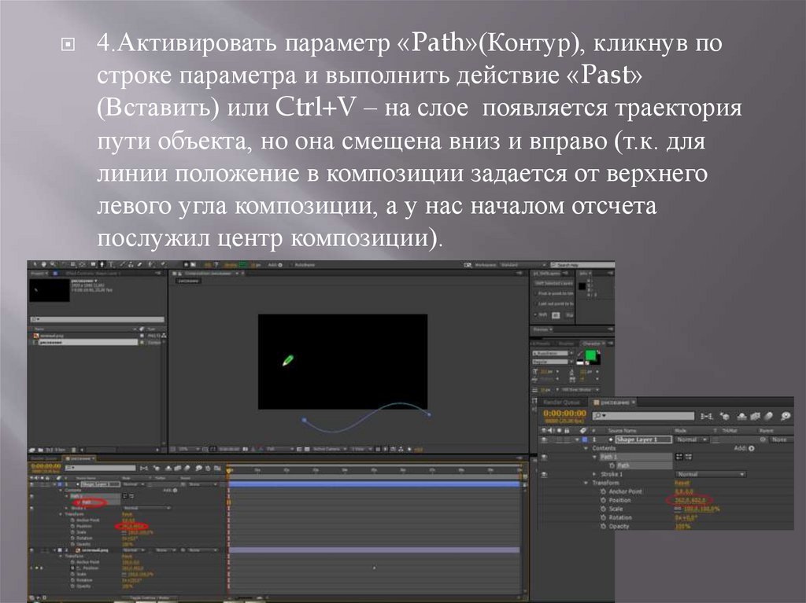This screenshot has width=806, height=603.
Task: Expand Stroke 1 group in enlarged timeline
Action: [x=593, y=474]
